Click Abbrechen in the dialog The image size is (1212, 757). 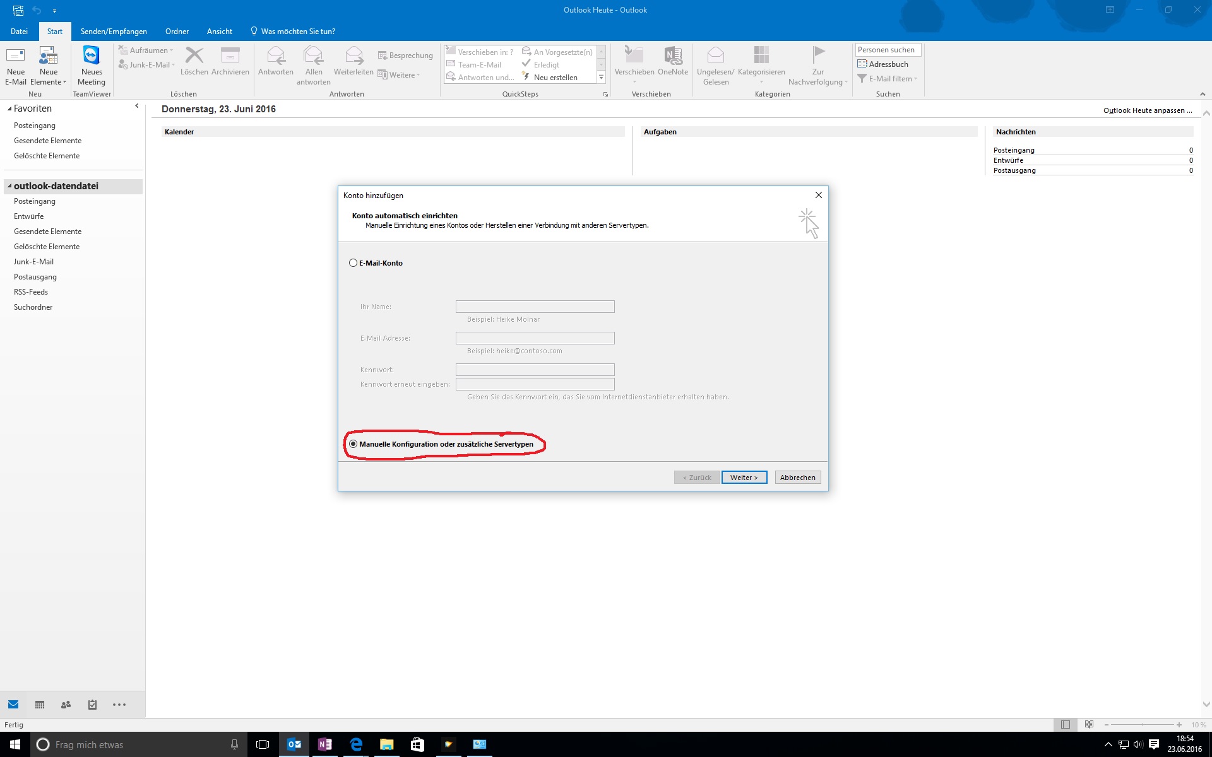coord(797,478)
